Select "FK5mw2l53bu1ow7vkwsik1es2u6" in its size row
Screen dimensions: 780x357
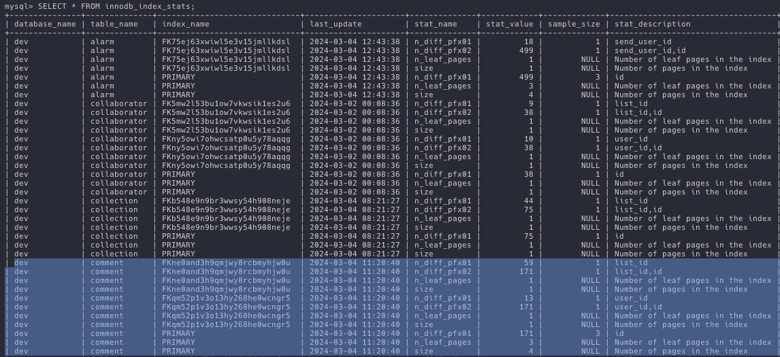(226, 130)
